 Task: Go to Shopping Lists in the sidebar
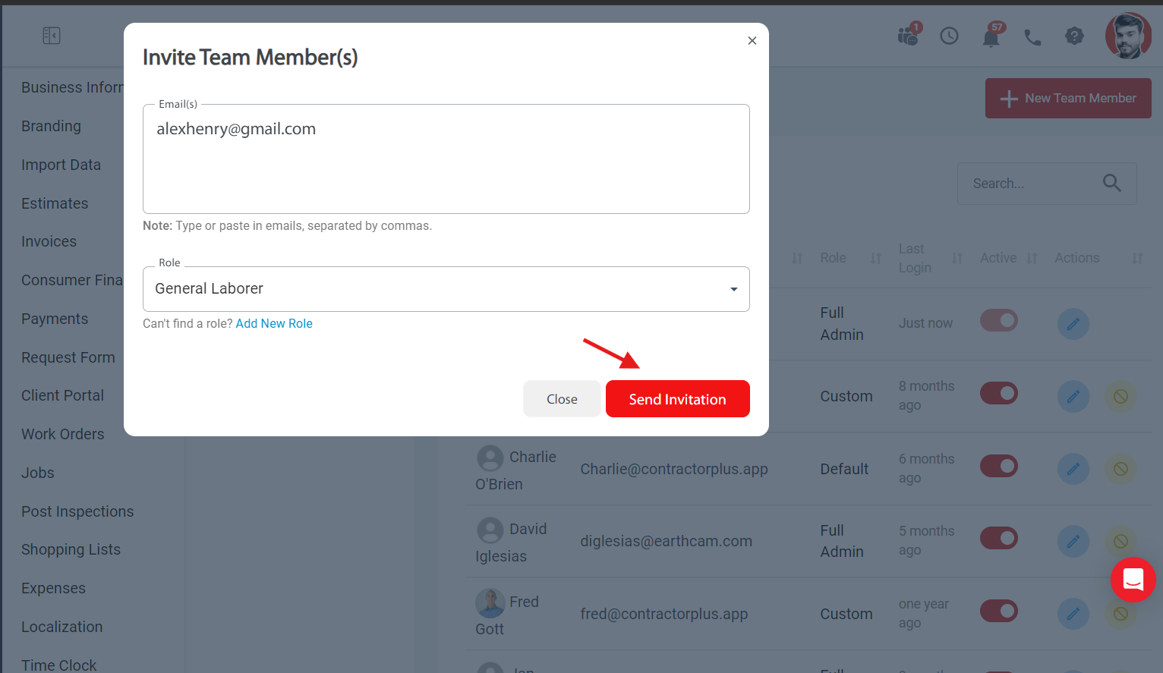(x=71, y=549)
